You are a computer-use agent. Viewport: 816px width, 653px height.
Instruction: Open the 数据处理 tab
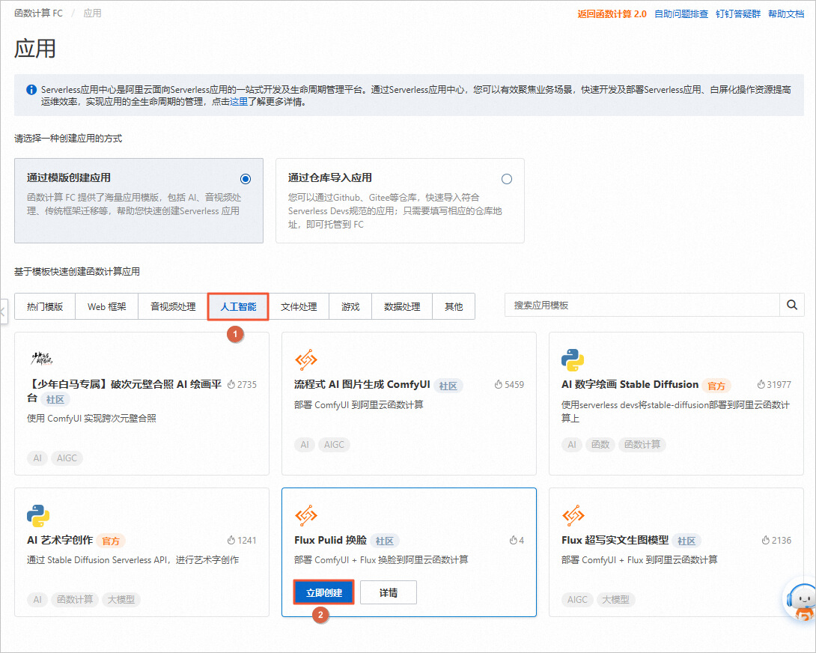coord(402,307)
